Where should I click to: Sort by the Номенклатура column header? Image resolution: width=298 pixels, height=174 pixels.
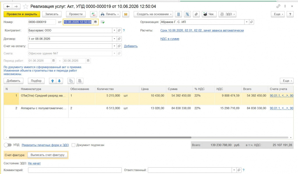click(44, 89)
